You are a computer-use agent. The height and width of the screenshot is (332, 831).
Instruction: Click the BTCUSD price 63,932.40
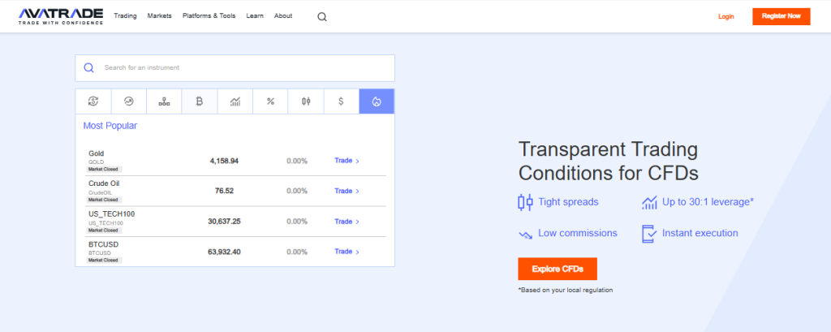point(224,252)
